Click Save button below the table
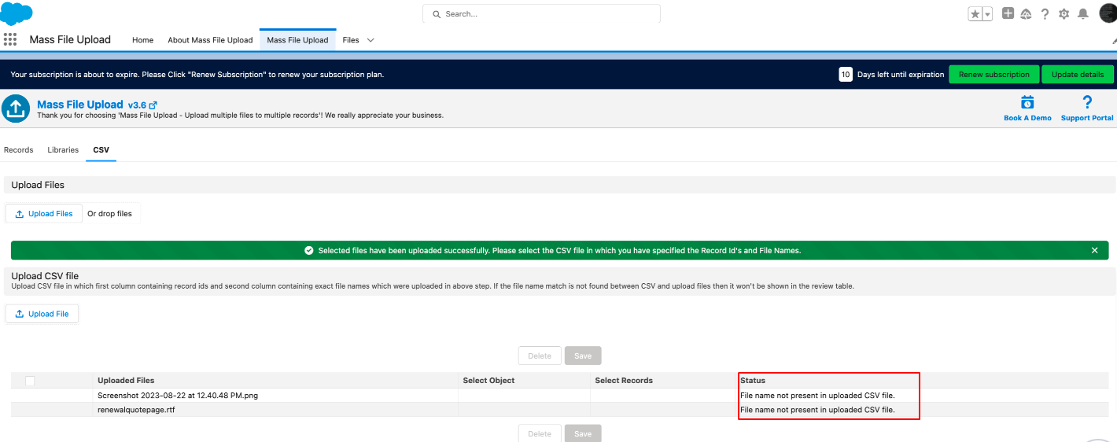The image size is (1117, 442). 583,433
